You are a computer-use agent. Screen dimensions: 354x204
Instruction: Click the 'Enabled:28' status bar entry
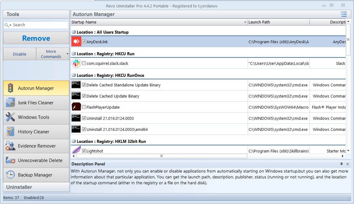coord(34,198)
